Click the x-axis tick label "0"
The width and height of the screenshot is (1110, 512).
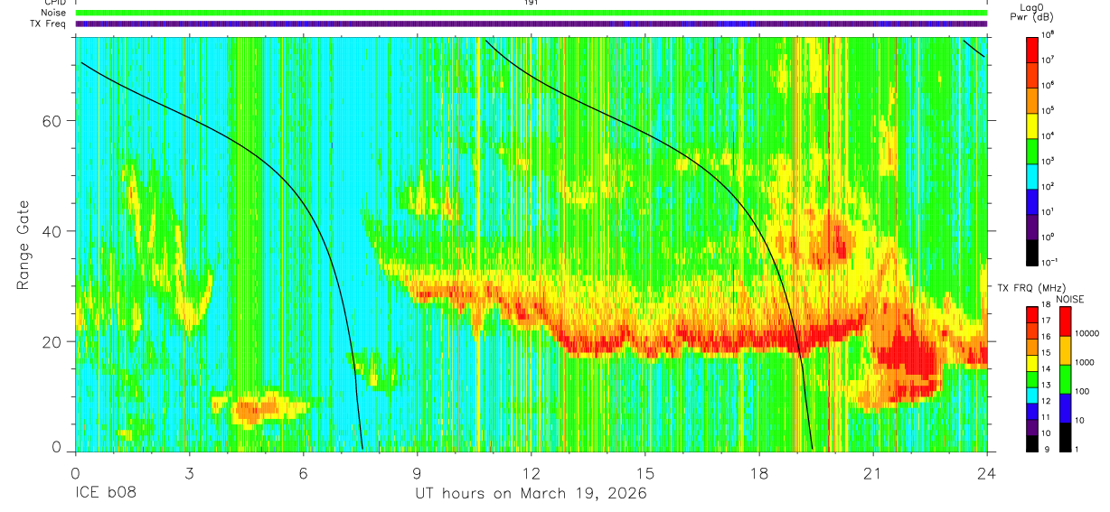click(x=76, y=473)
